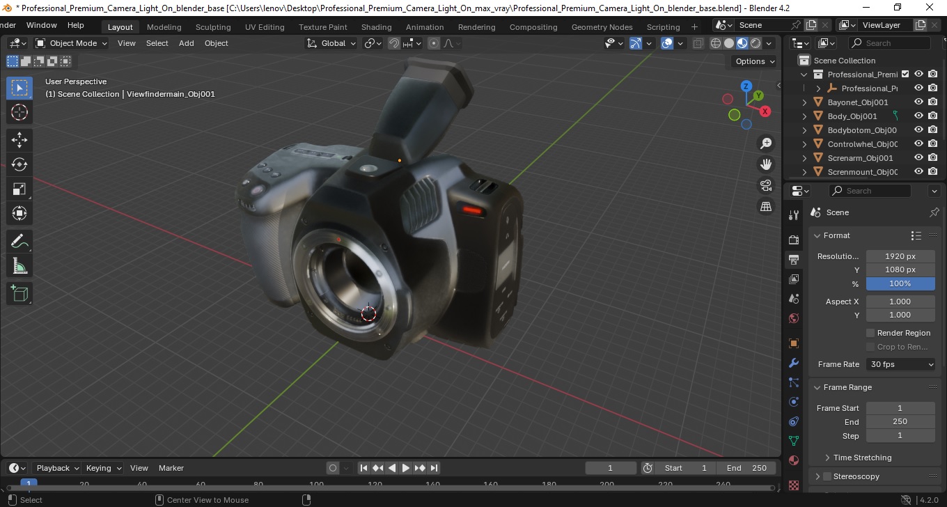Toggle X-ray mode
Screen dimensions: 947x507
click(x=698, y=43)
